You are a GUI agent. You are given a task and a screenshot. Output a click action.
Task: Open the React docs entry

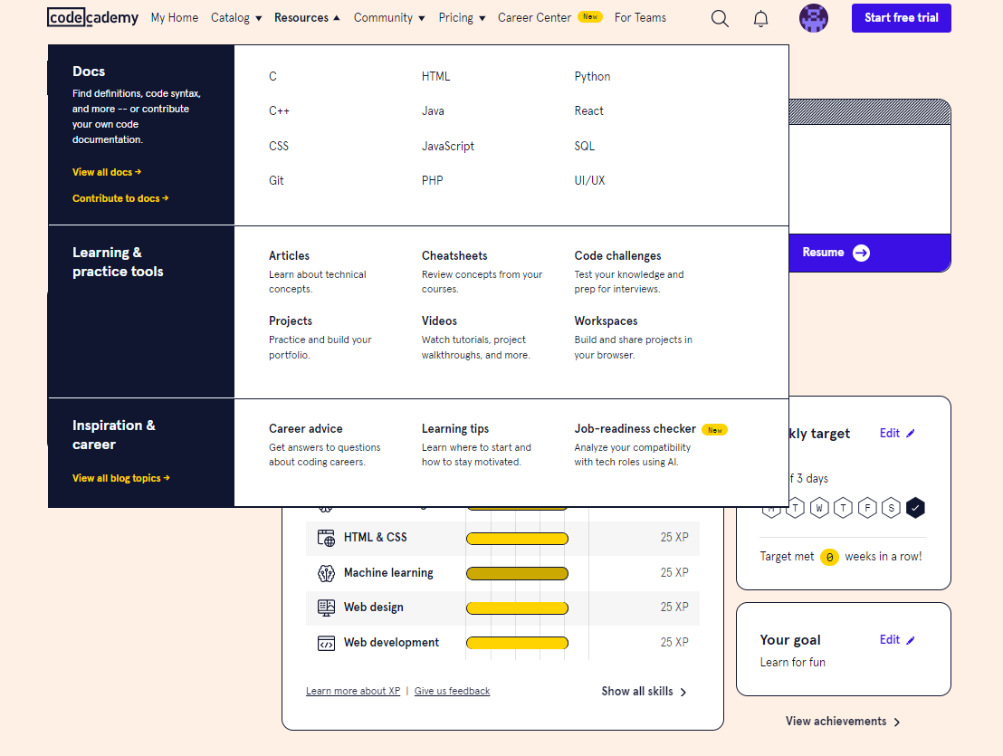(x=588, y=111)
